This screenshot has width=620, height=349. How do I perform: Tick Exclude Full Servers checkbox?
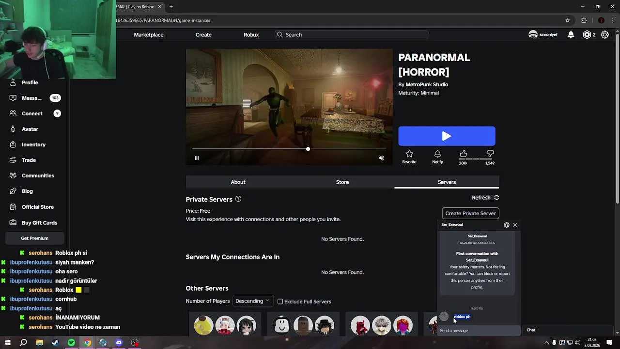tap(280, 301)
